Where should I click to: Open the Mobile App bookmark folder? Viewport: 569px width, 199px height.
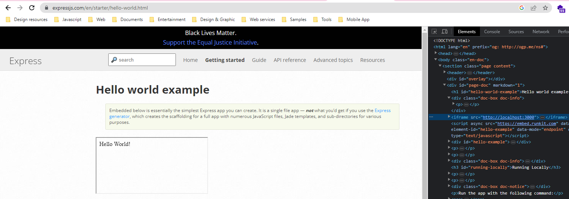point(354,20)
